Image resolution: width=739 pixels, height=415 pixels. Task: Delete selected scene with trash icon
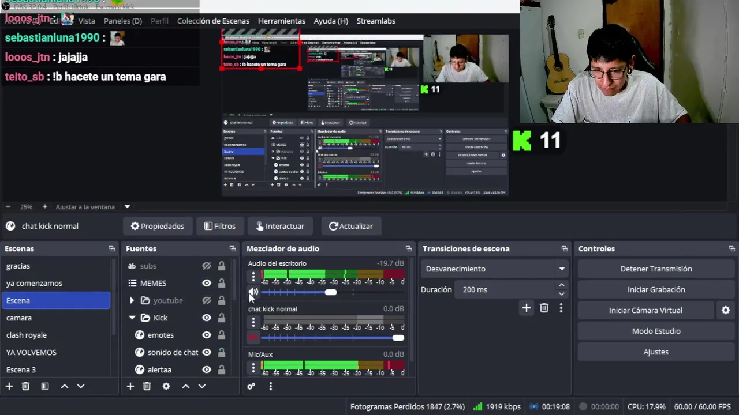click(x=25, y=386)
